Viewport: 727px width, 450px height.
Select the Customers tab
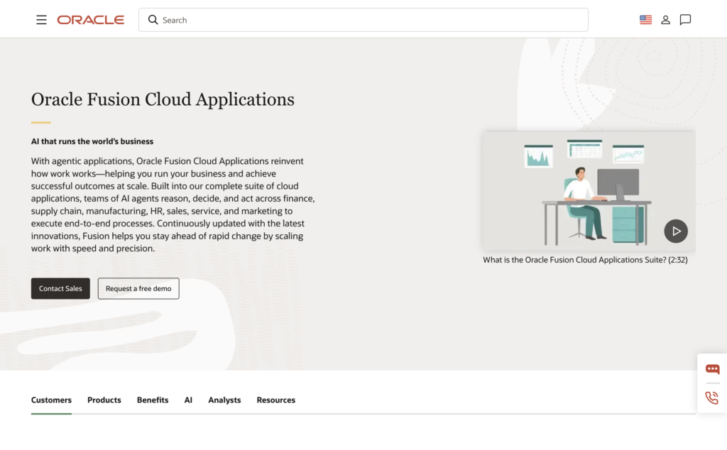51,400
